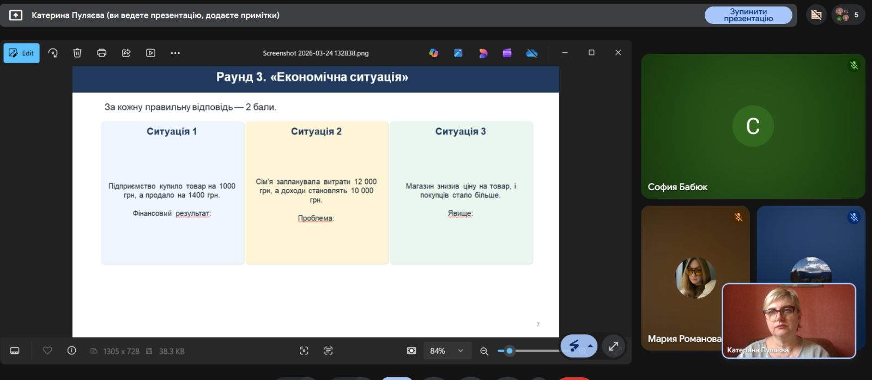Click the zoom out magnifier icon
The image size is (872, 380).
pos(484,352)
